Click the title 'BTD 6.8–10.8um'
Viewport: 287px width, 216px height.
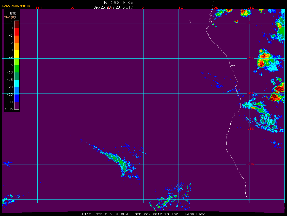[120, 3]
